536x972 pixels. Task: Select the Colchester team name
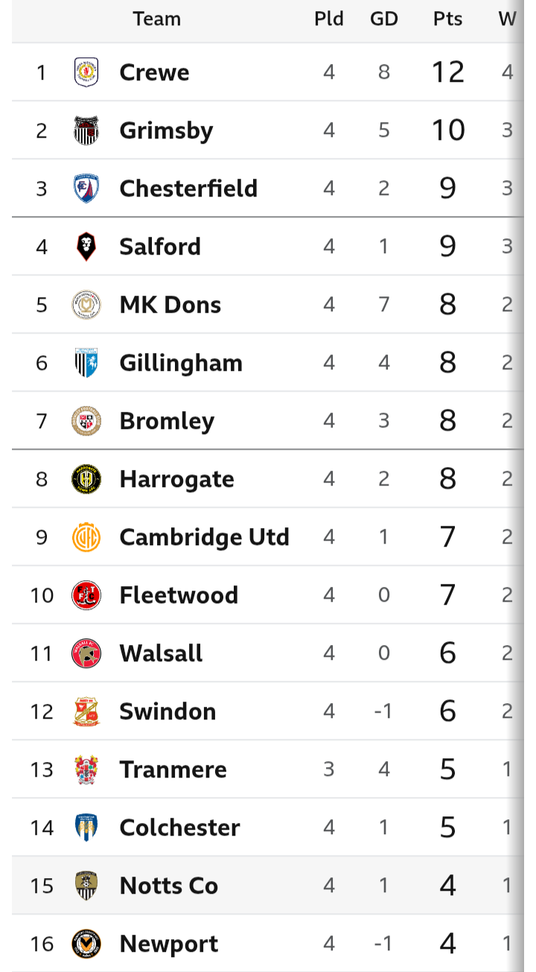(x=180, y=828)
